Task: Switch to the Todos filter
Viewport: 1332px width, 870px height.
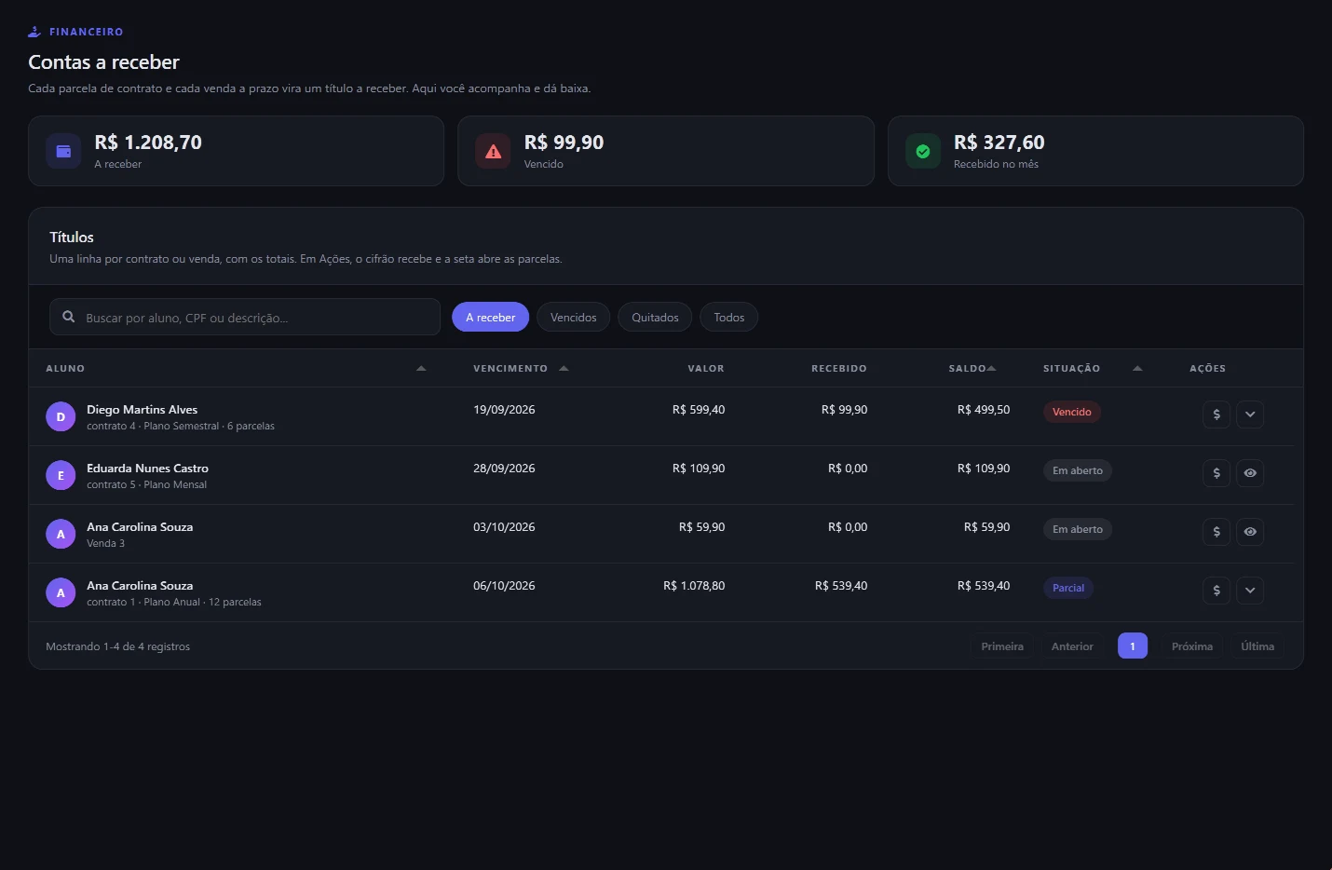Action: coord(729,317)
